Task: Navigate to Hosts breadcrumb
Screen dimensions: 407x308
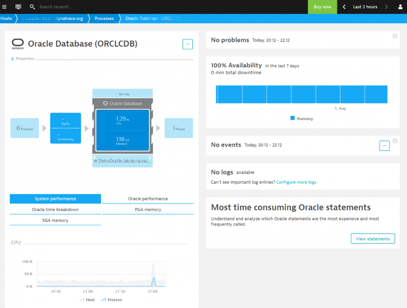Action: tap(6, 18)
